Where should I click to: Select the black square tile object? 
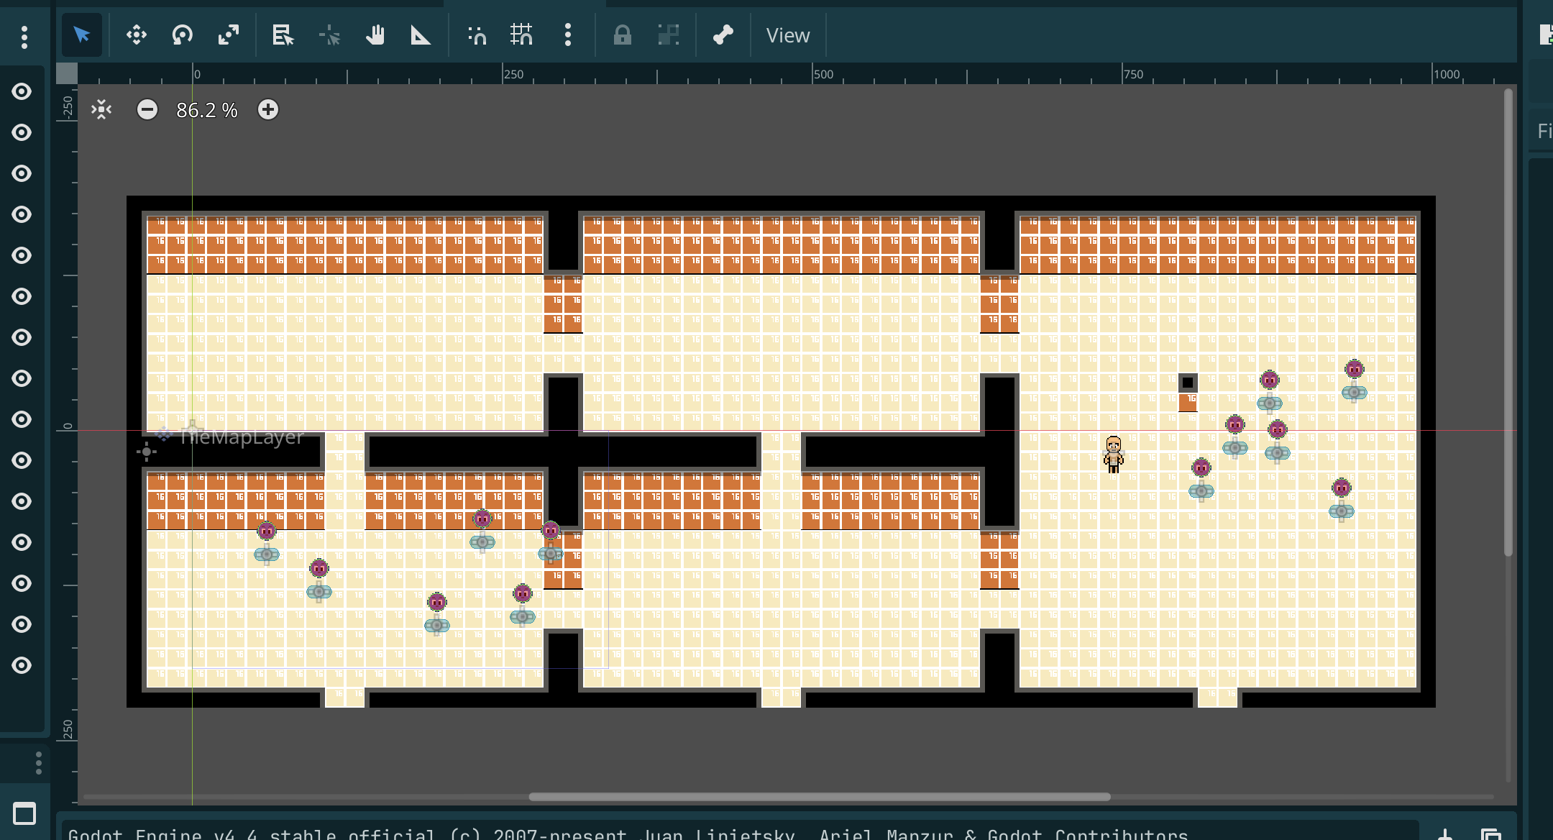pyautogui.click(x=1188, y=383)
